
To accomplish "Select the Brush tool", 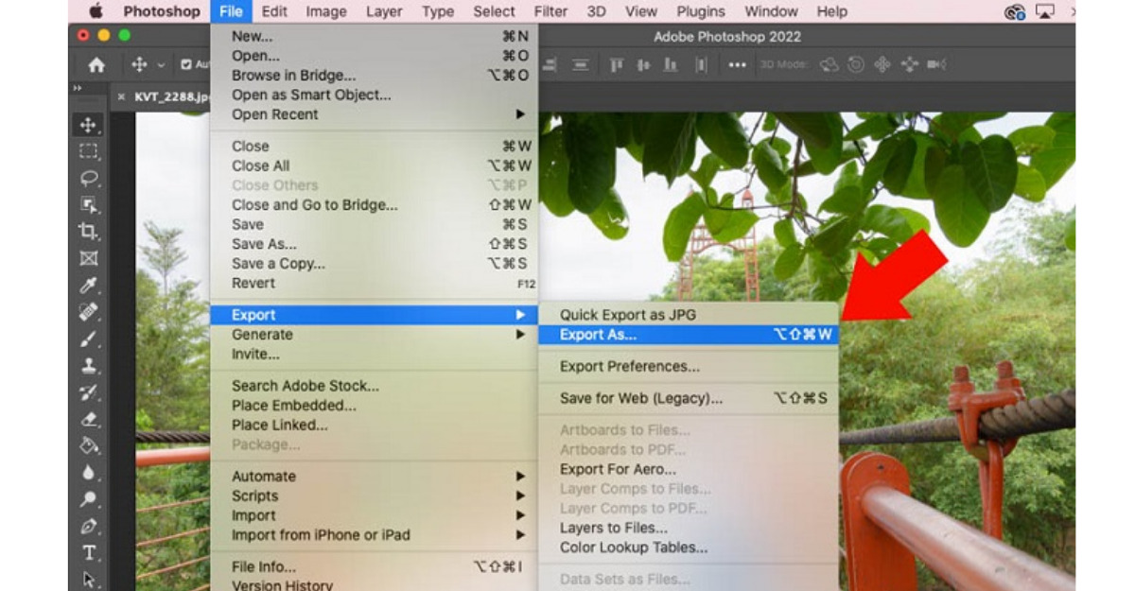I will pos(89,339).
